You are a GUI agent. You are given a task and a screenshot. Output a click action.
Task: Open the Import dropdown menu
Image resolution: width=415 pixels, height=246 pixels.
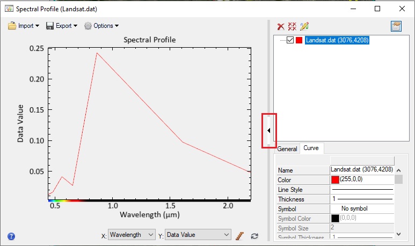click(x=24, y=26)
